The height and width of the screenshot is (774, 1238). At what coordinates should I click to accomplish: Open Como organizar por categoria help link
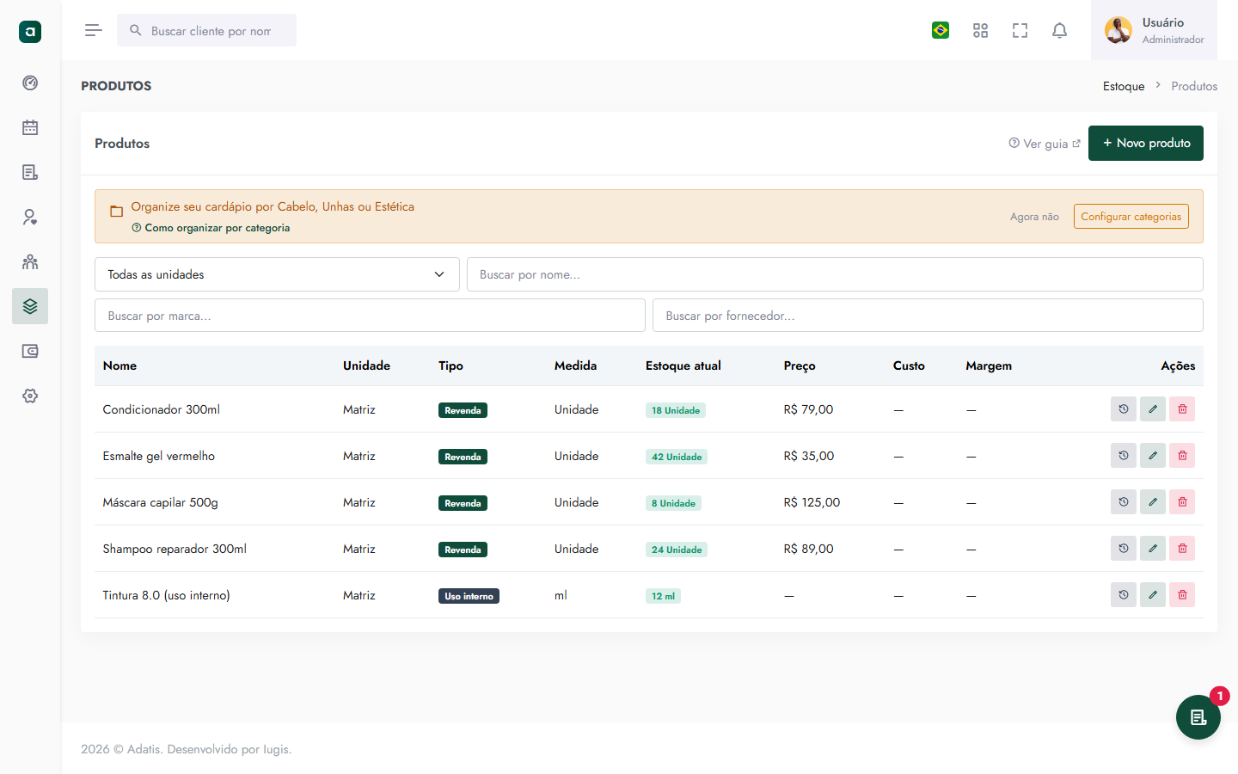[211, 228]
